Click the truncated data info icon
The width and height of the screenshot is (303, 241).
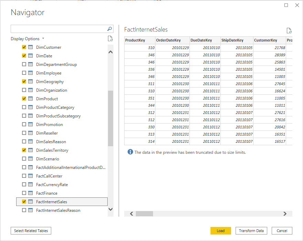pos(130,152)
